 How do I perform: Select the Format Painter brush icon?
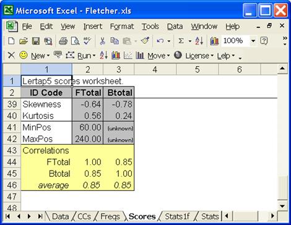point(145,41)
